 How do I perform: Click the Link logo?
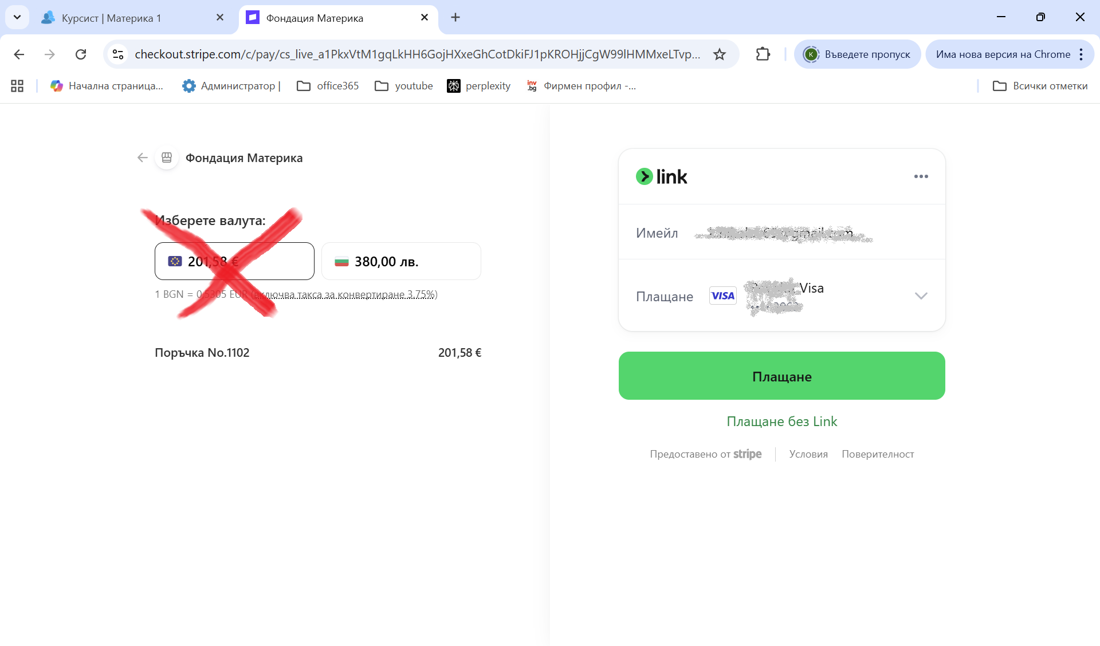tap(661, 176)
